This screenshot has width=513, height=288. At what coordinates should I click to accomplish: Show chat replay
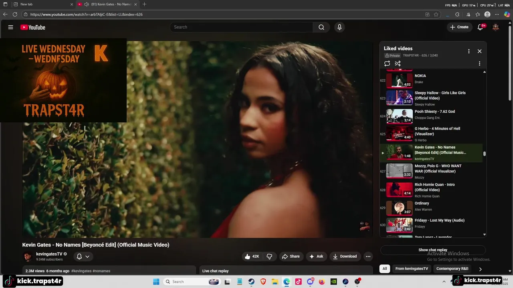(x=433, y=250)
